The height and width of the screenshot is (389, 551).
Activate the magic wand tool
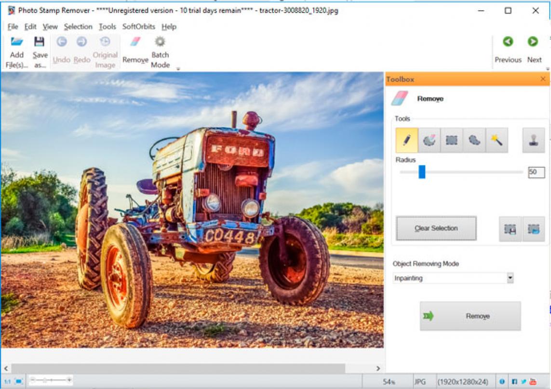[497, 140]
